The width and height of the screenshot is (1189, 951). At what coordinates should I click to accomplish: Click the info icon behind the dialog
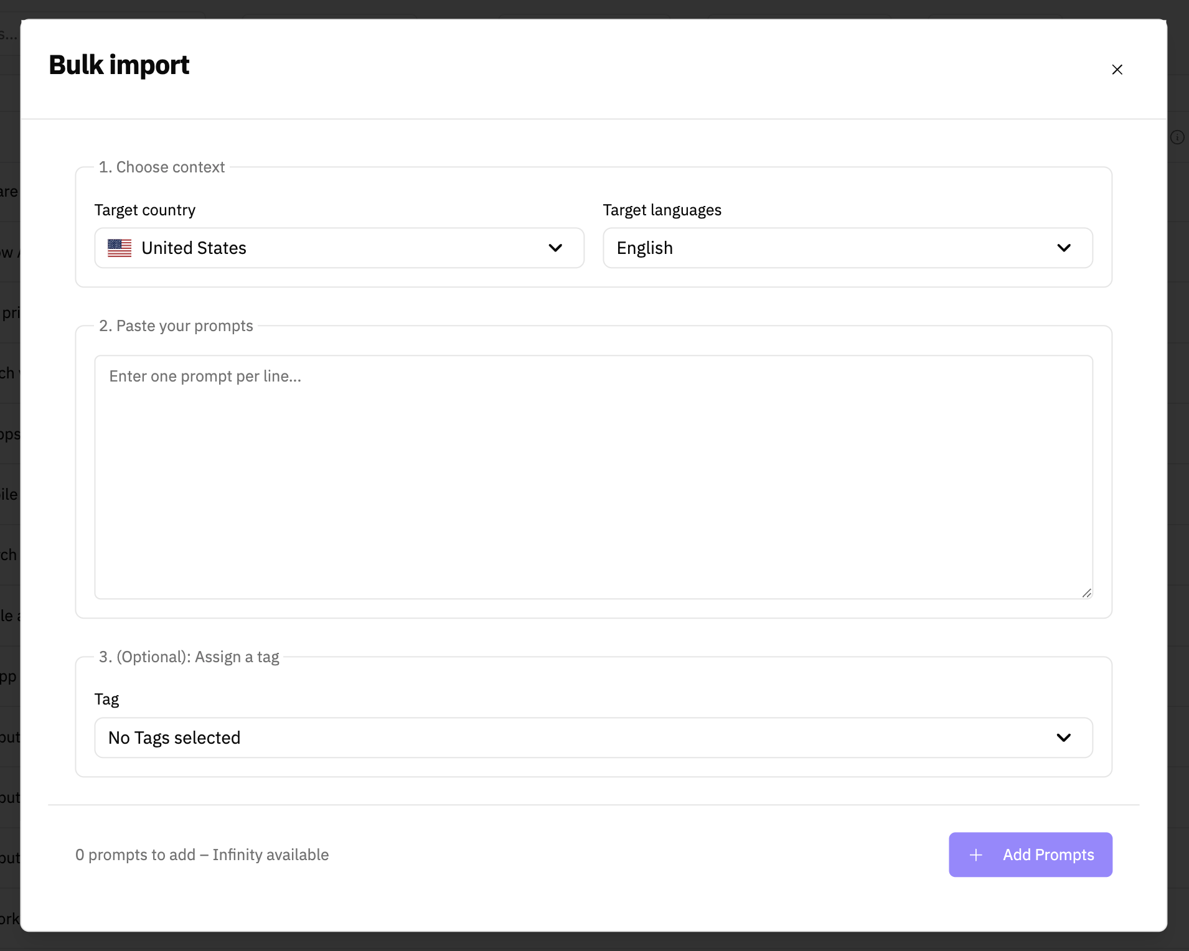coord(1177,138)
